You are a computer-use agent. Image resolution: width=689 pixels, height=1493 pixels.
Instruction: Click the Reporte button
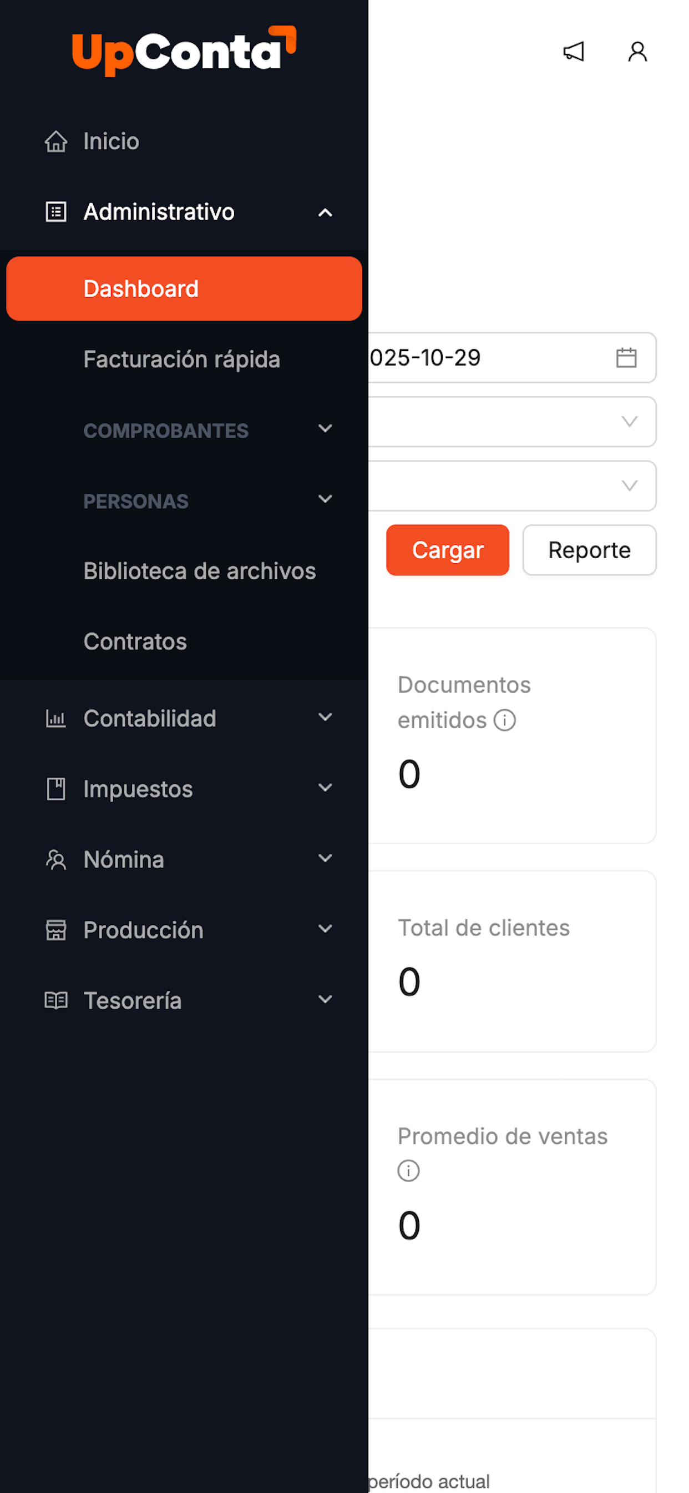coord(589,550)
